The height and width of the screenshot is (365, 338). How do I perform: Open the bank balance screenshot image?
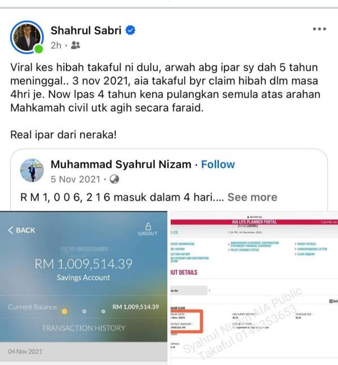coord(83,288)
